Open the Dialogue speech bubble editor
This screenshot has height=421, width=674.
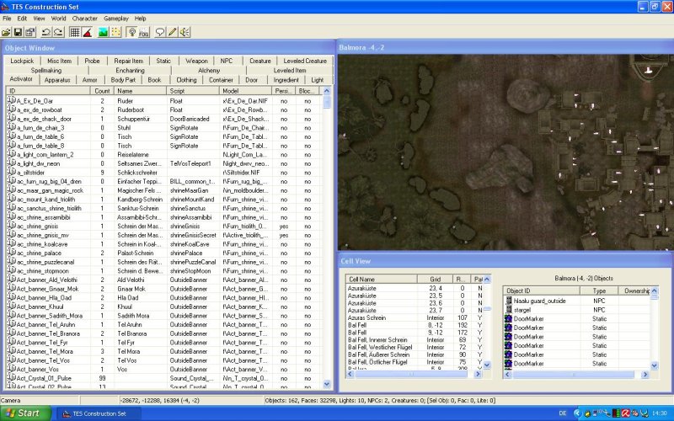[x=159, y=32]
